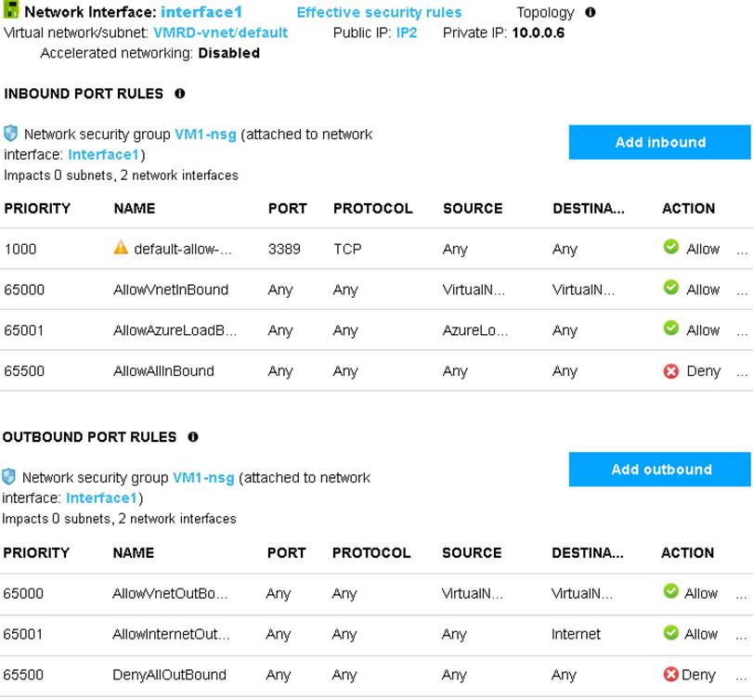Image resolution: width=753 pixels, height=698 pixels.
Task: Click the Outbound Port Rules info icon
Action: pos(193,437)
